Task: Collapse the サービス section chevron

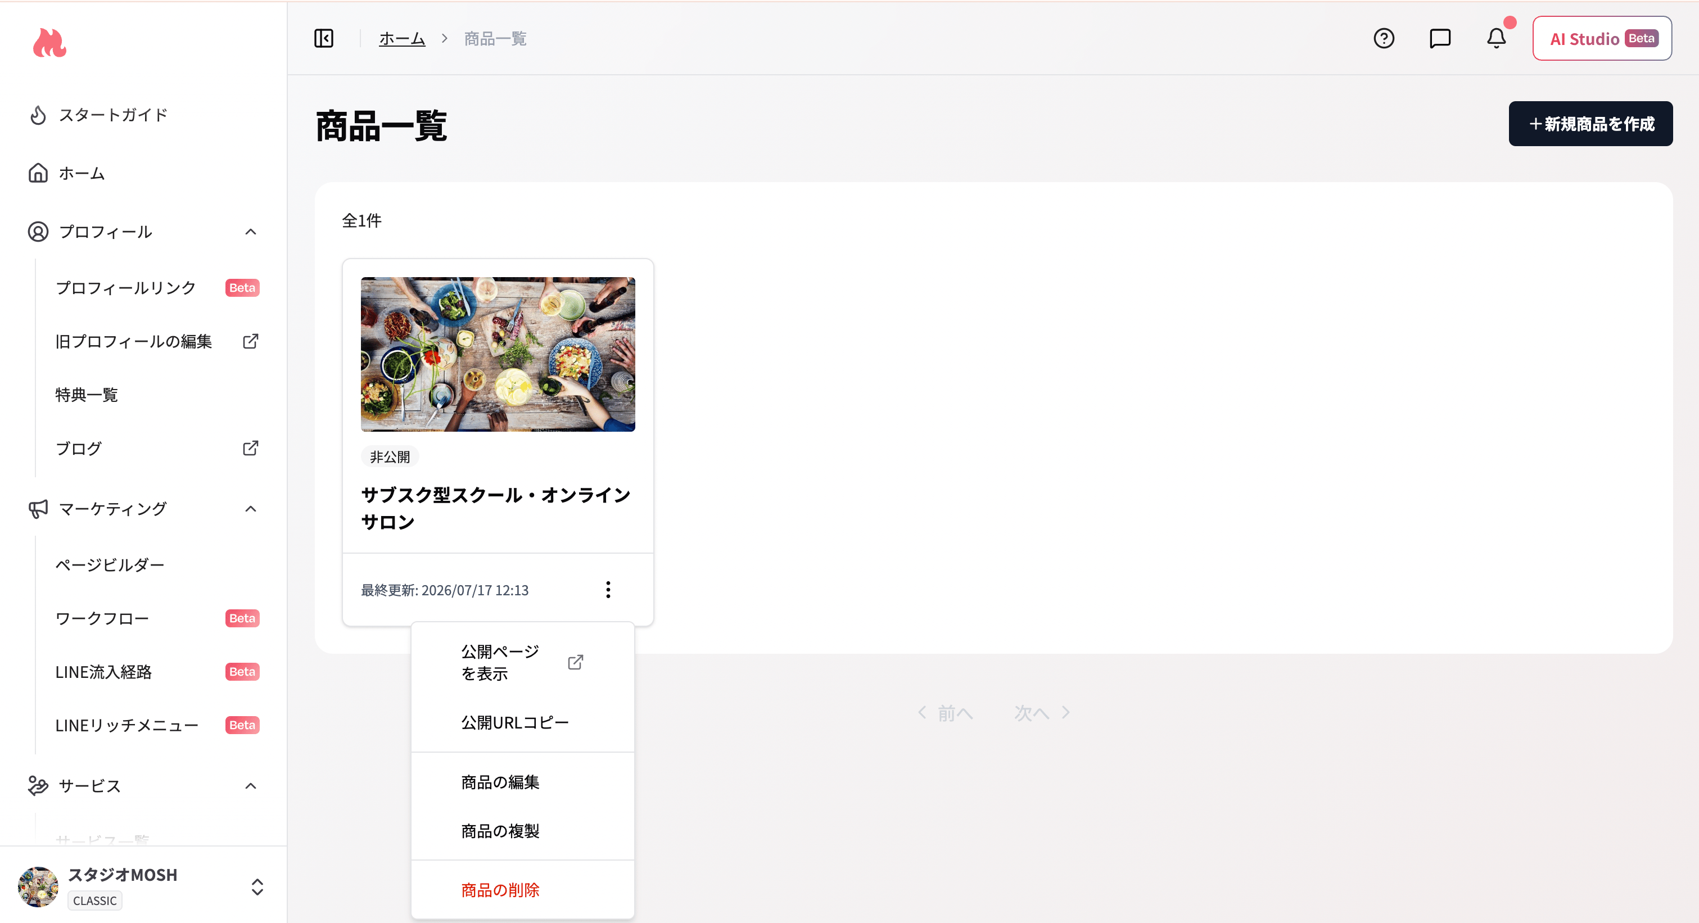Action: (251, 785)
